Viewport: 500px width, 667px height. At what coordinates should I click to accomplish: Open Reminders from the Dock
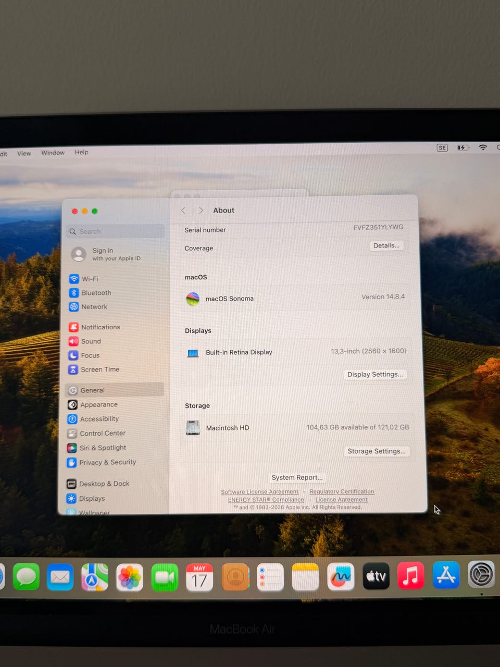[270, 577]
